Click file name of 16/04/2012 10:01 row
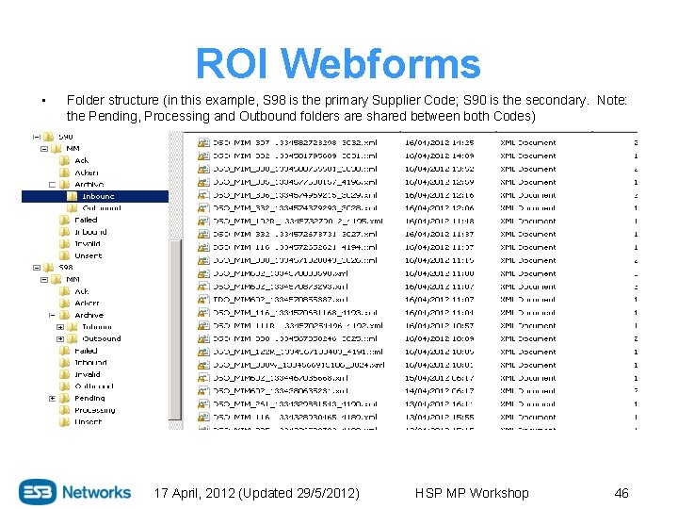678x509 pixels. 299,365
